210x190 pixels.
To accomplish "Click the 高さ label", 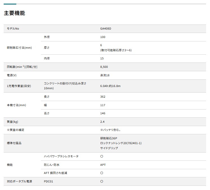I will (x=47, y=113).
